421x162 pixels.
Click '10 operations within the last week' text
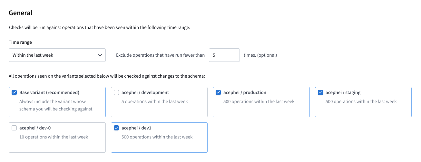click(x=54, y=137)
